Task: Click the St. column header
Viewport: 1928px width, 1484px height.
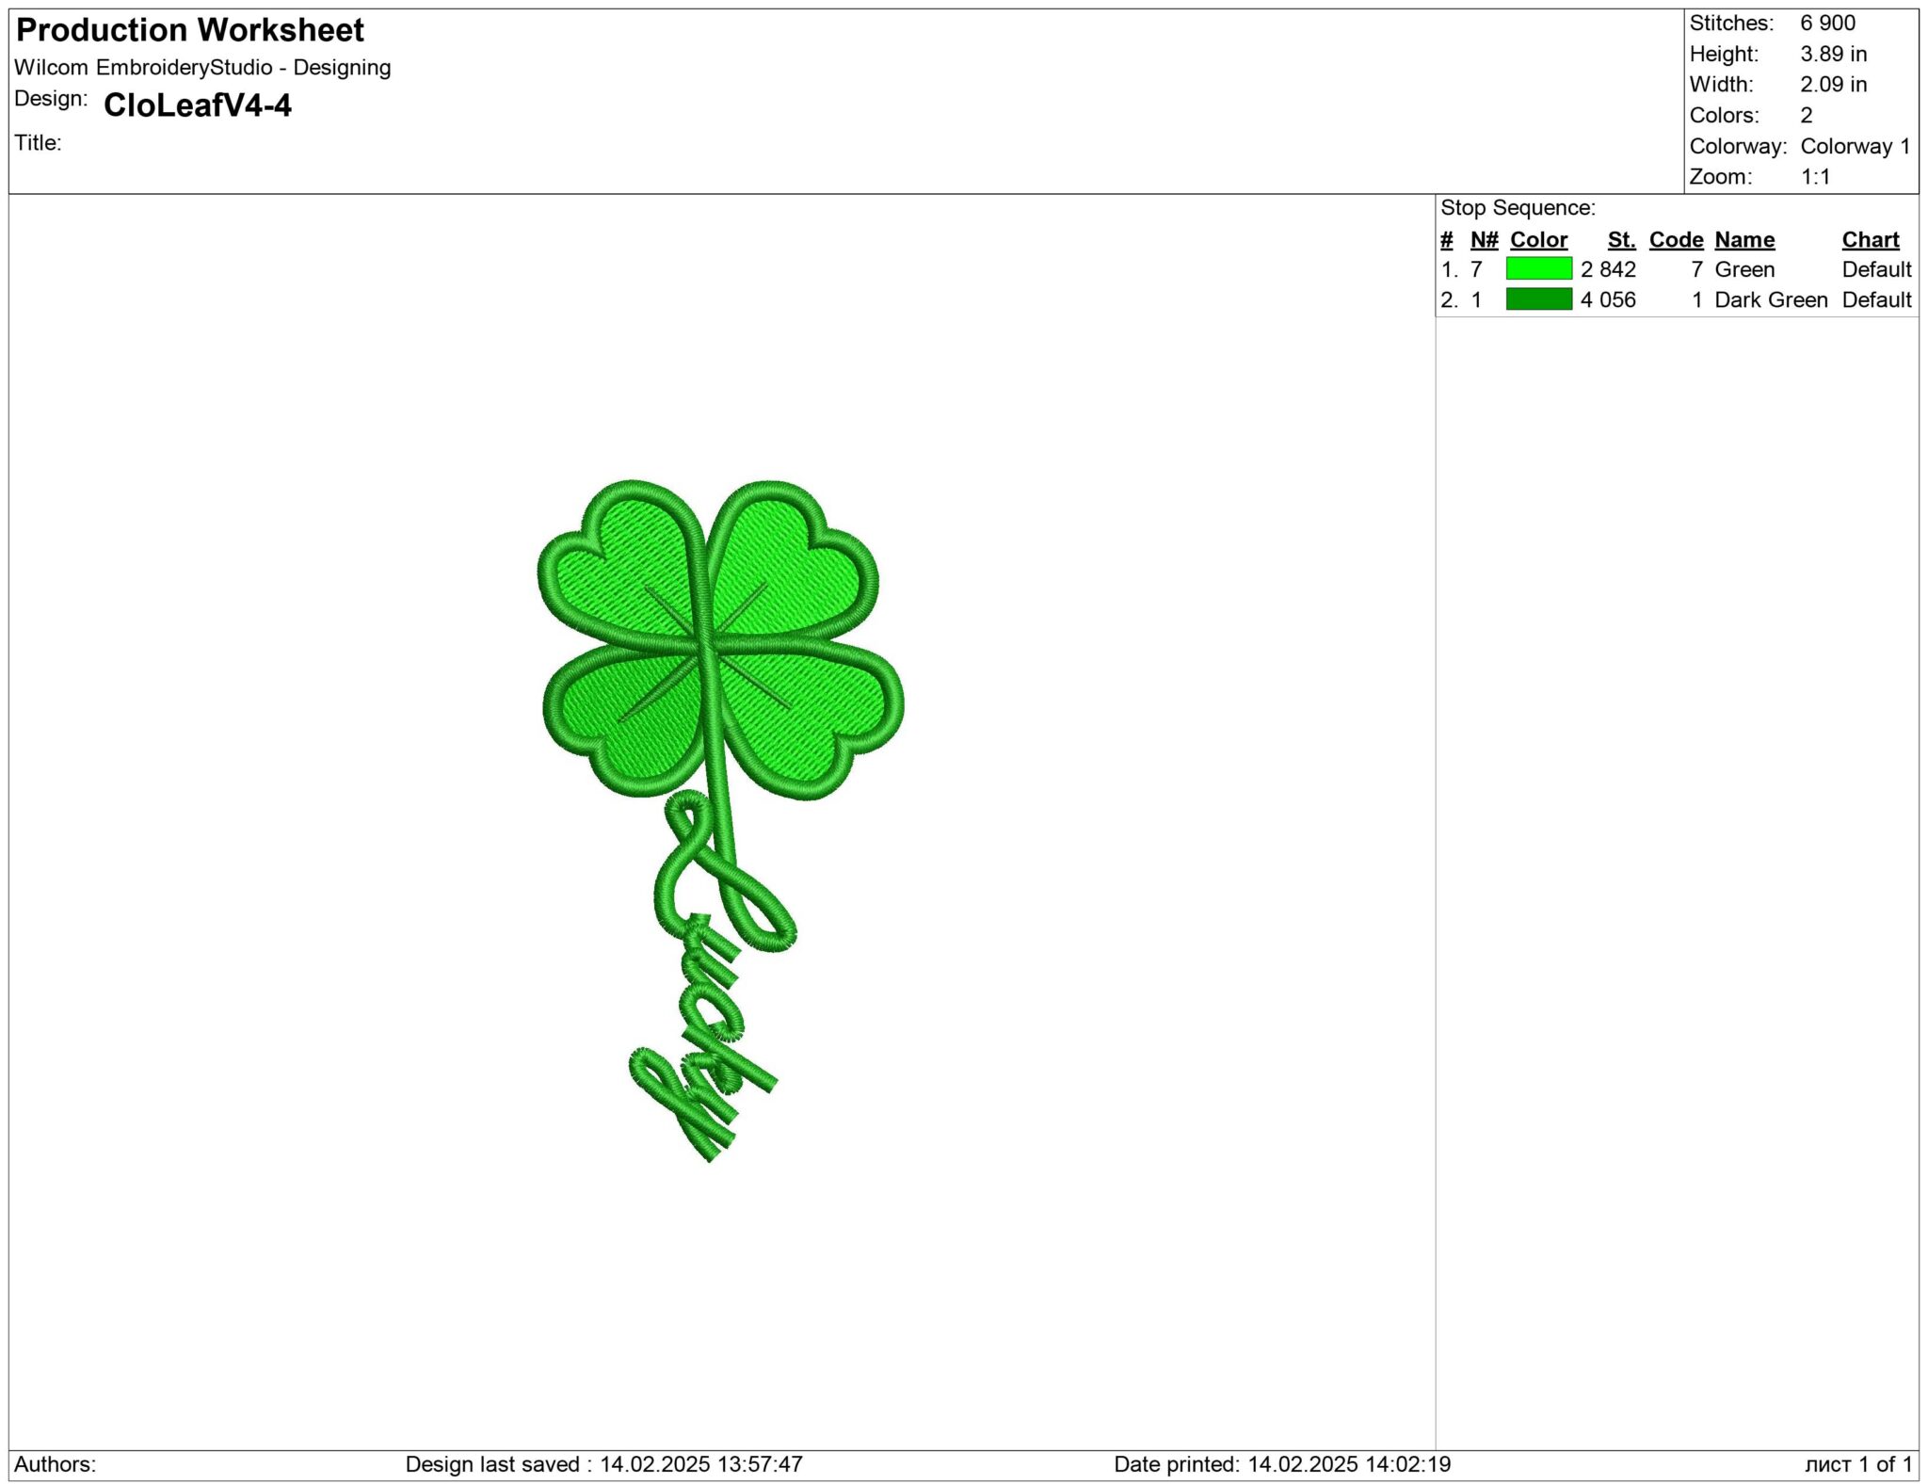Action: (x=1621, y=240)
